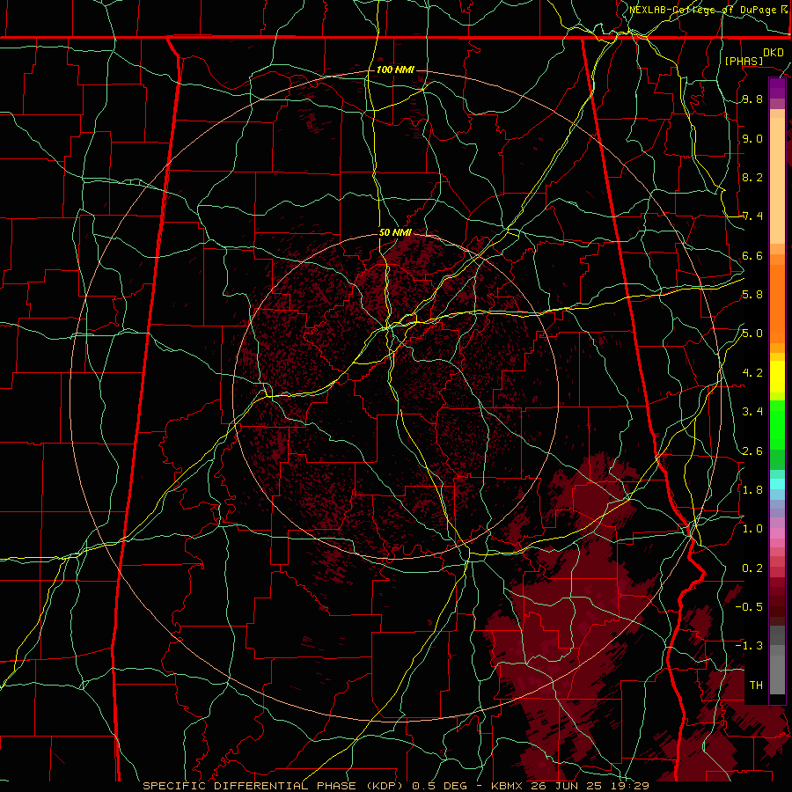Click the 2.6 value on the color scale
Viewport: 792px width, 792px height.
pyautogui.click(x=752, y=451)
